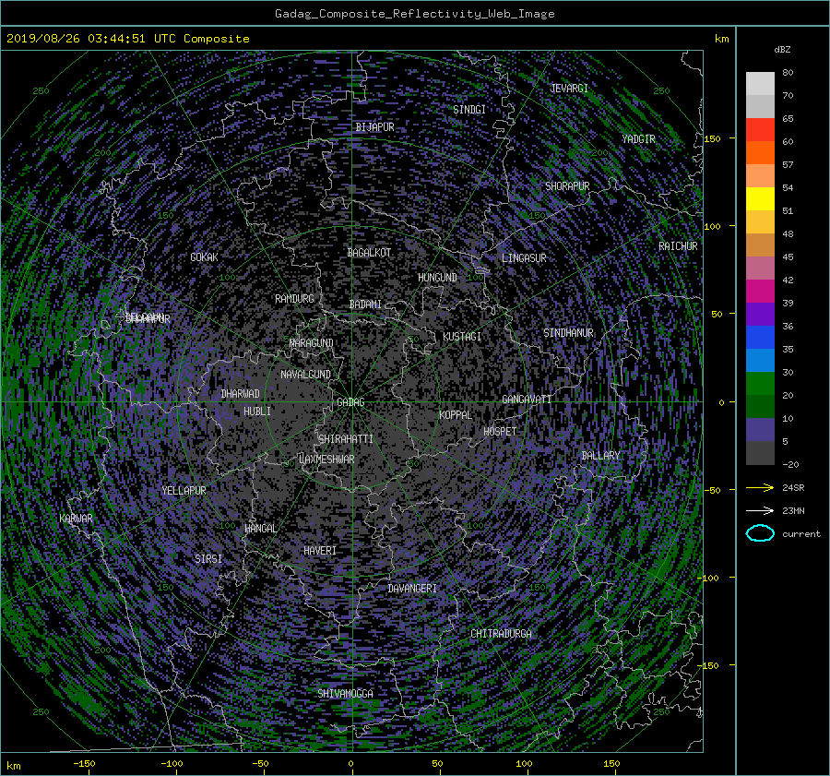This screenshot has width=830, height=776.
Task: Click the 150 tick on right axis
Action: (x=712, y=138)
